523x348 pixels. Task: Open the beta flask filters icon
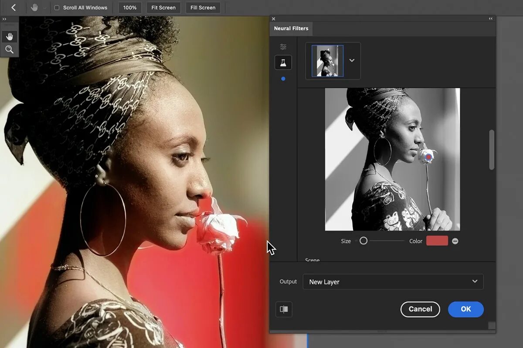tap(283, 63)
